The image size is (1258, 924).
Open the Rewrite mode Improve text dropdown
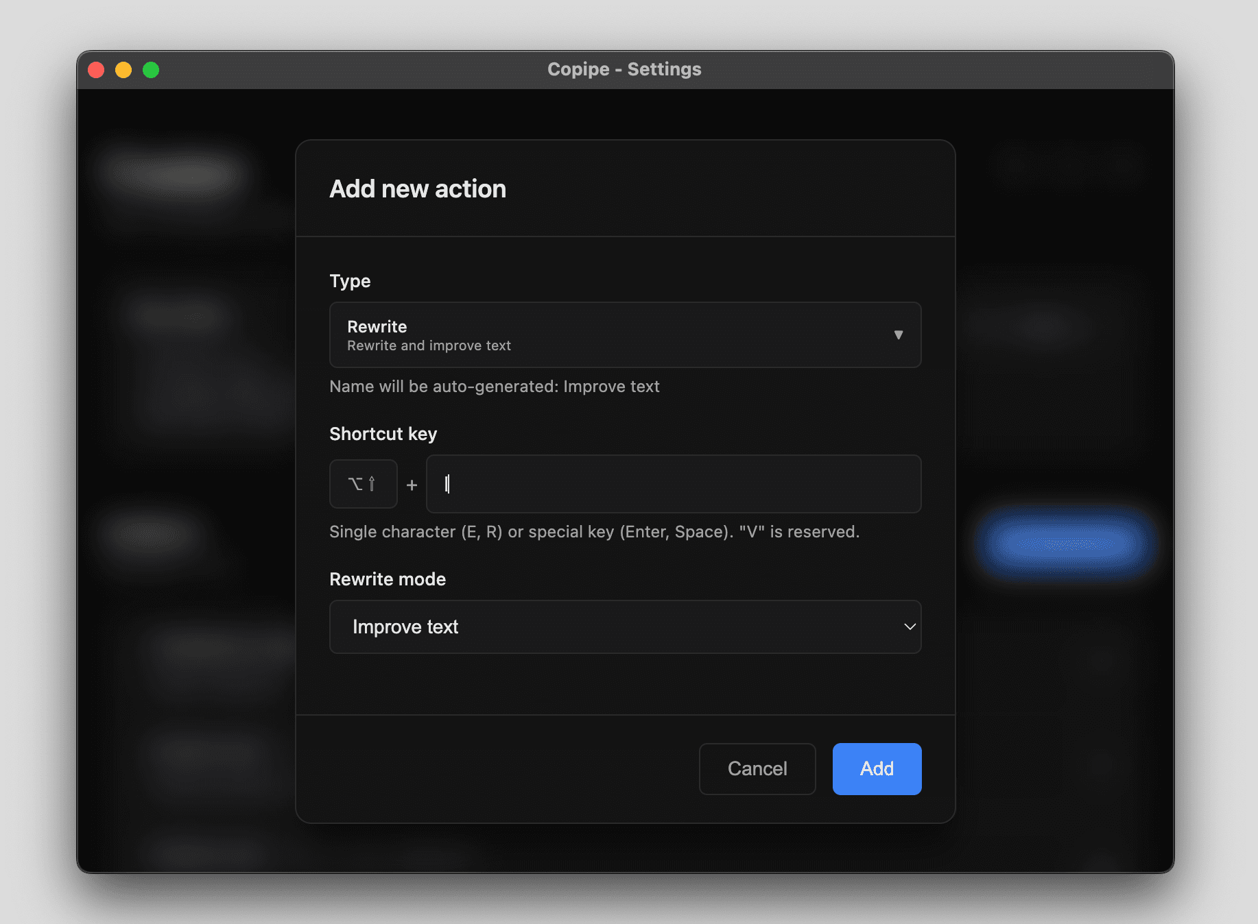624,627
